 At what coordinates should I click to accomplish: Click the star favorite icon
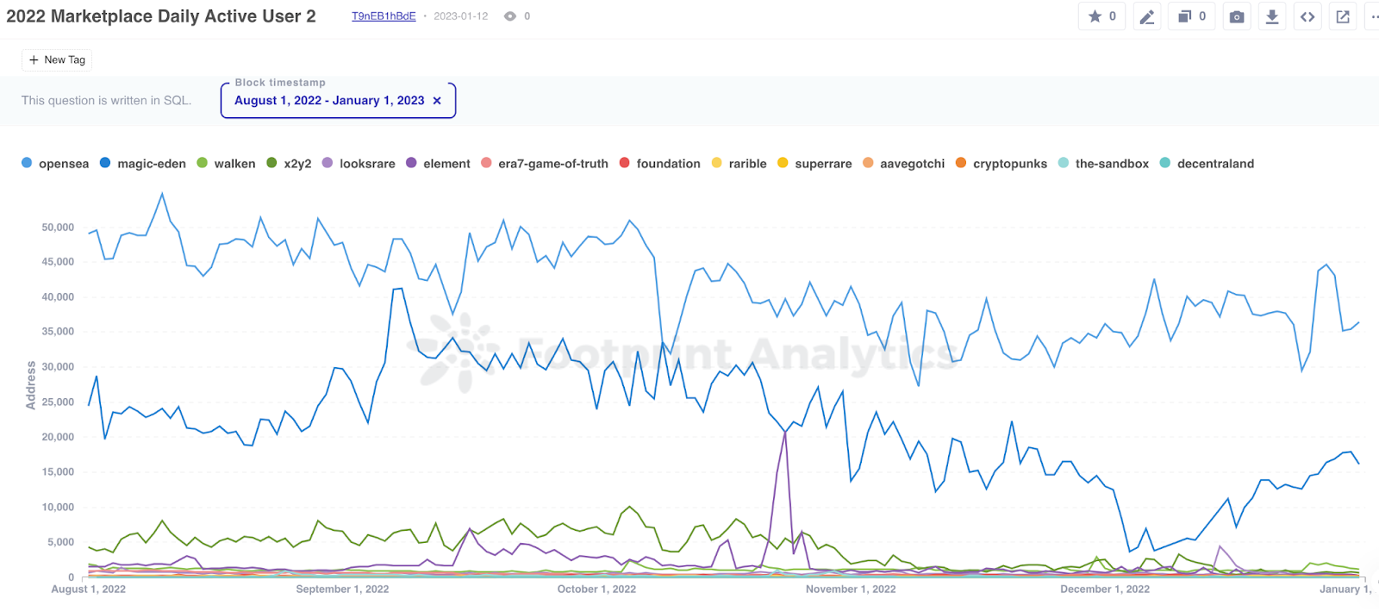coord(1095,16)
